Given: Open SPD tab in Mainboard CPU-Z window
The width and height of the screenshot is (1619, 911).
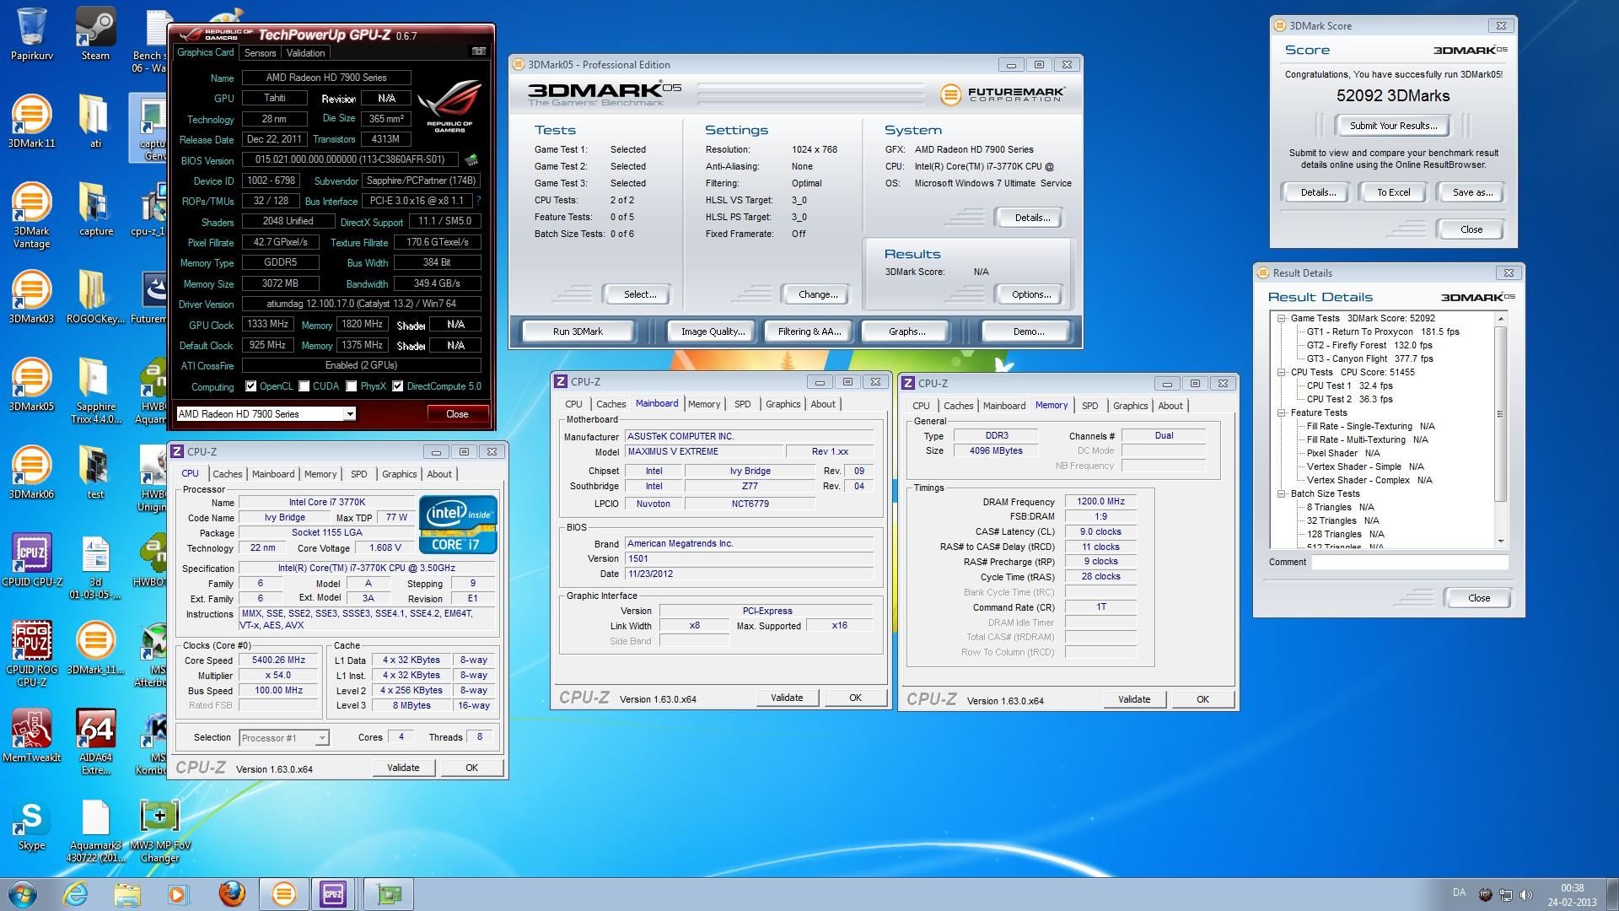Looking at the screenshot, I should (x=742, y=404).
